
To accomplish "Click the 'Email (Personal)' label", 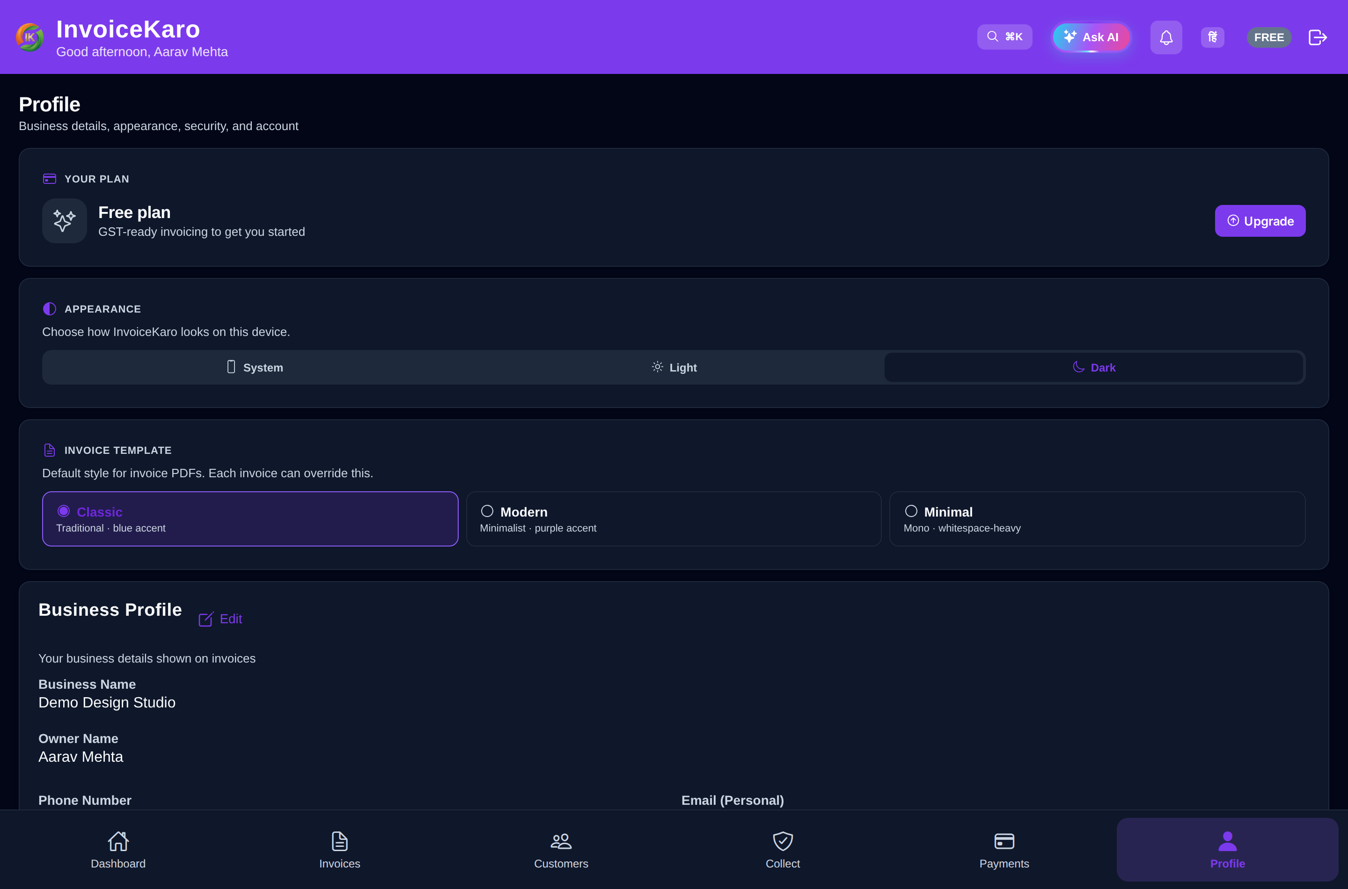I will tap(732, 800).
